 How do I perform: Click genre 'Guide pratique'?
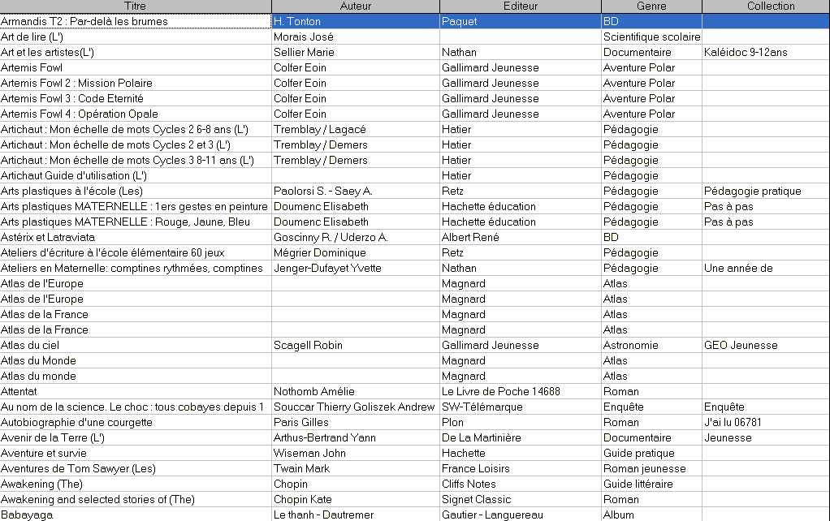(x=639, y=454)
